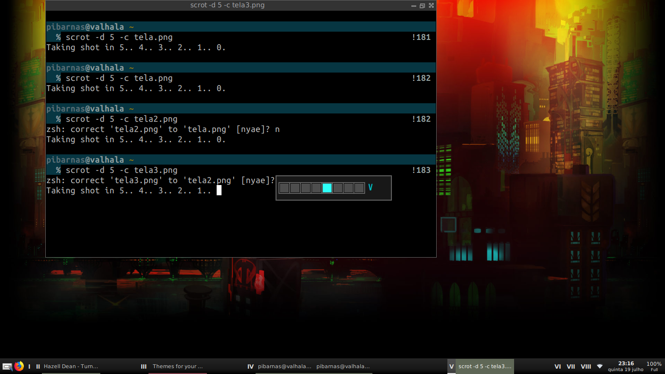Image resolution: width=665 pixels, height=374 pixels.
Task: Click the zsh correct 'tela3.png' to 'tela2.png' line
Action: pos(161,181)
